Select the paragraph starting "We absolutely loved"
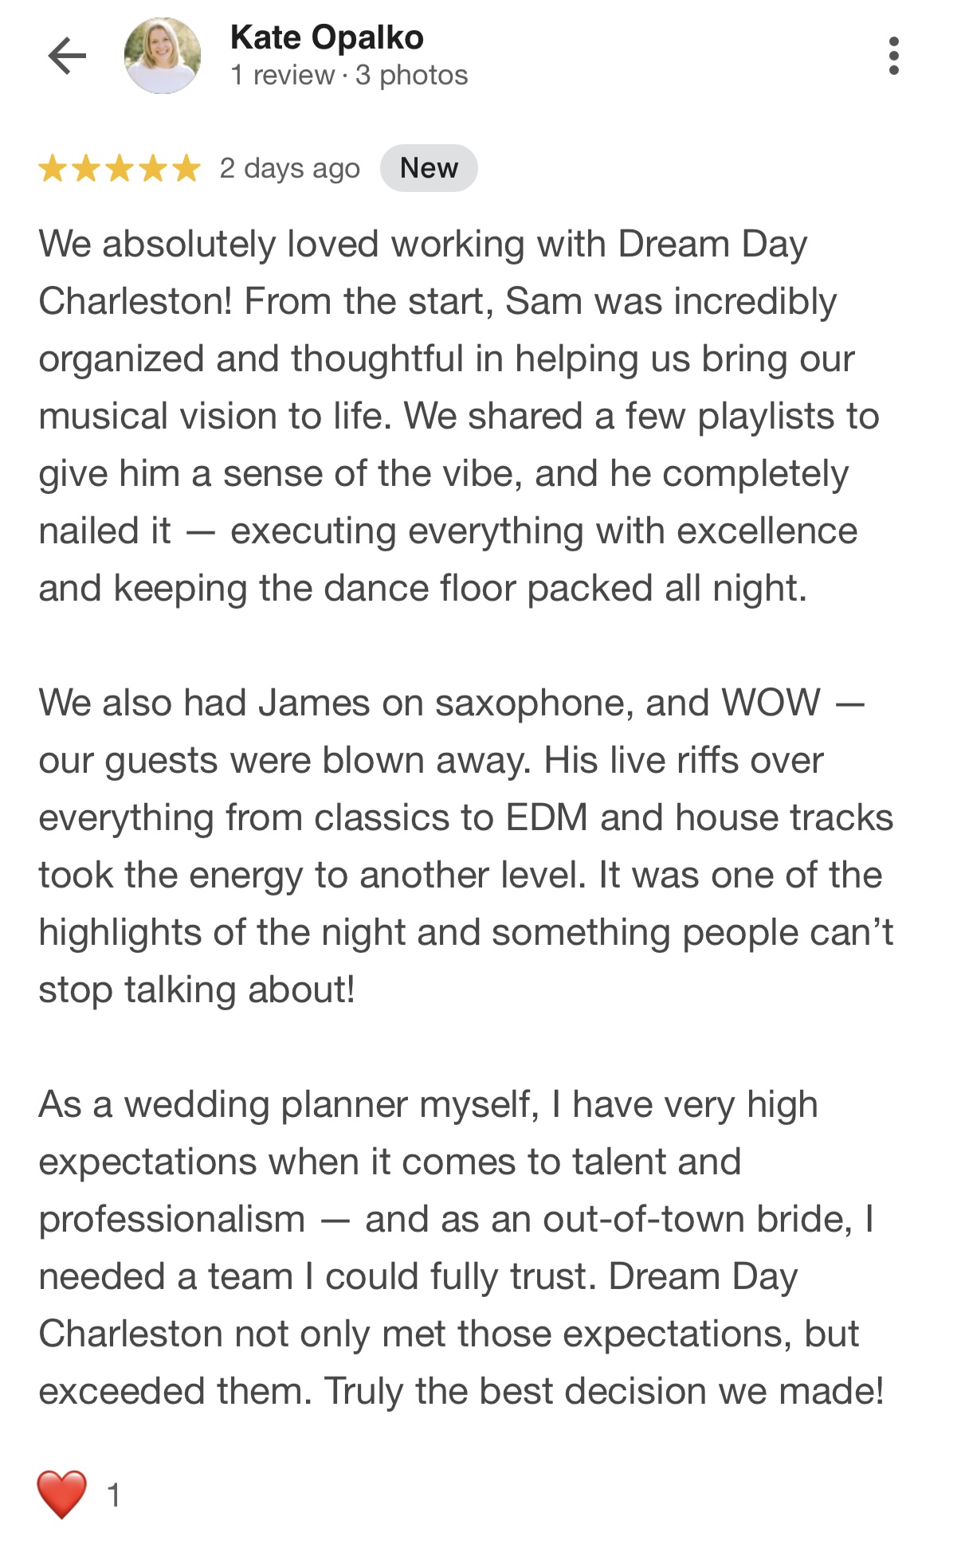 coord(446,416)
